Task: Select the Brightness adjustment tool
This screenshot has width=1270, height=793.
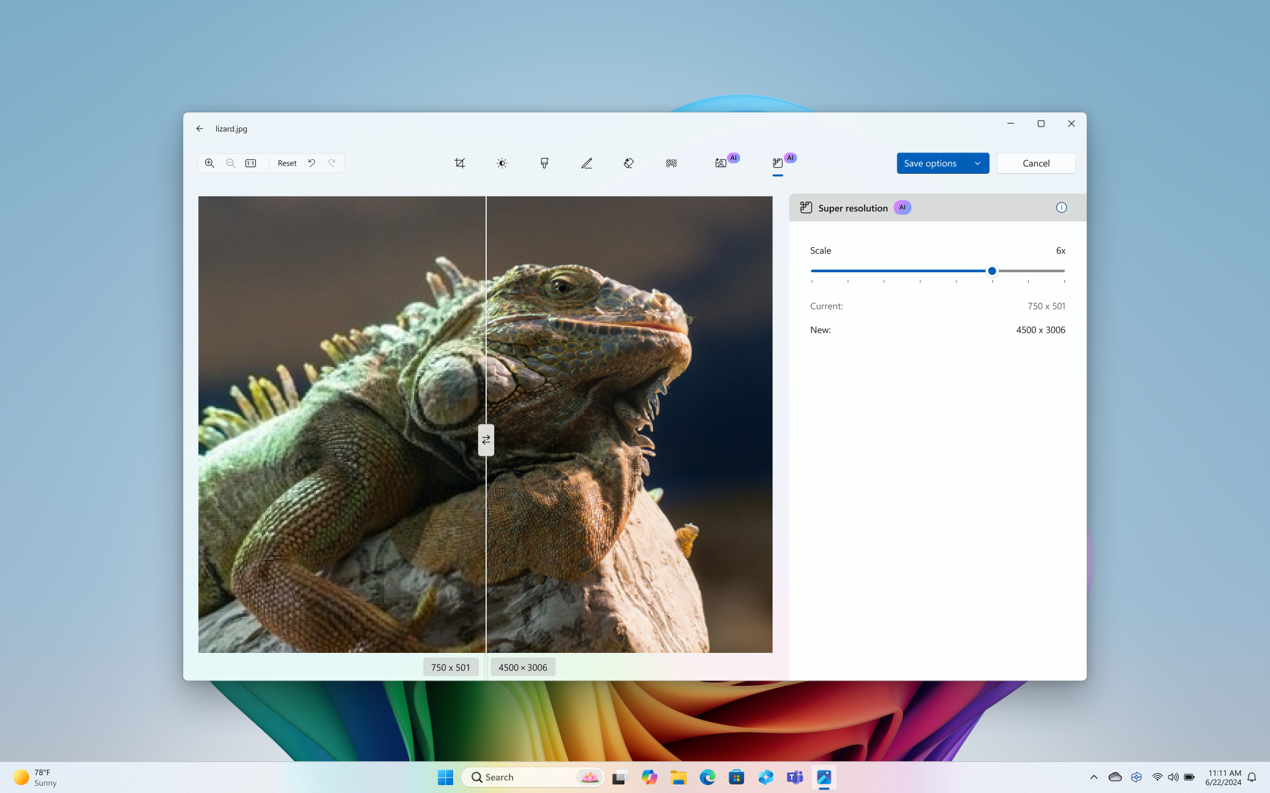Action: point(502,163)
